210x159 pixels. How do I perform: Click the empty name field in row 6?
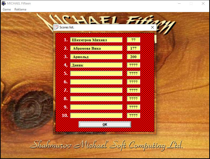coord(96,82)
